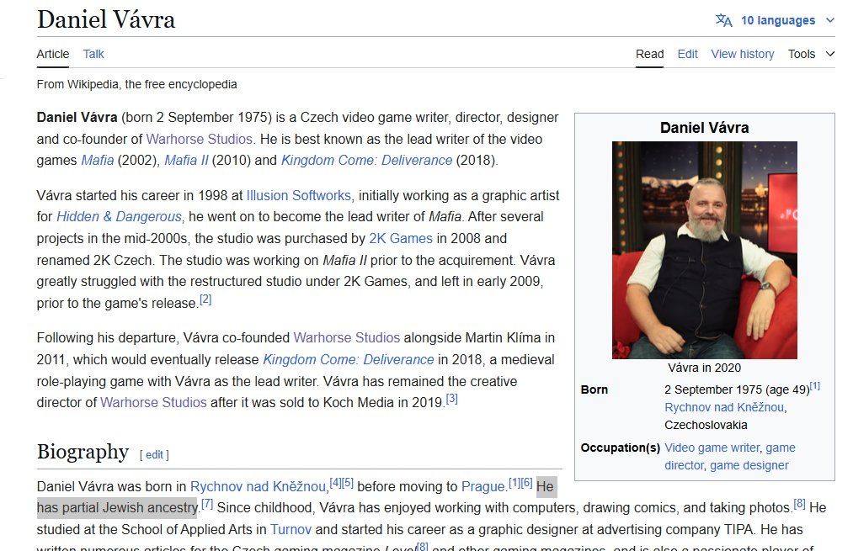Follow the Illusion Softworks link
Screen dimensions: 853x551
(298, 195)
